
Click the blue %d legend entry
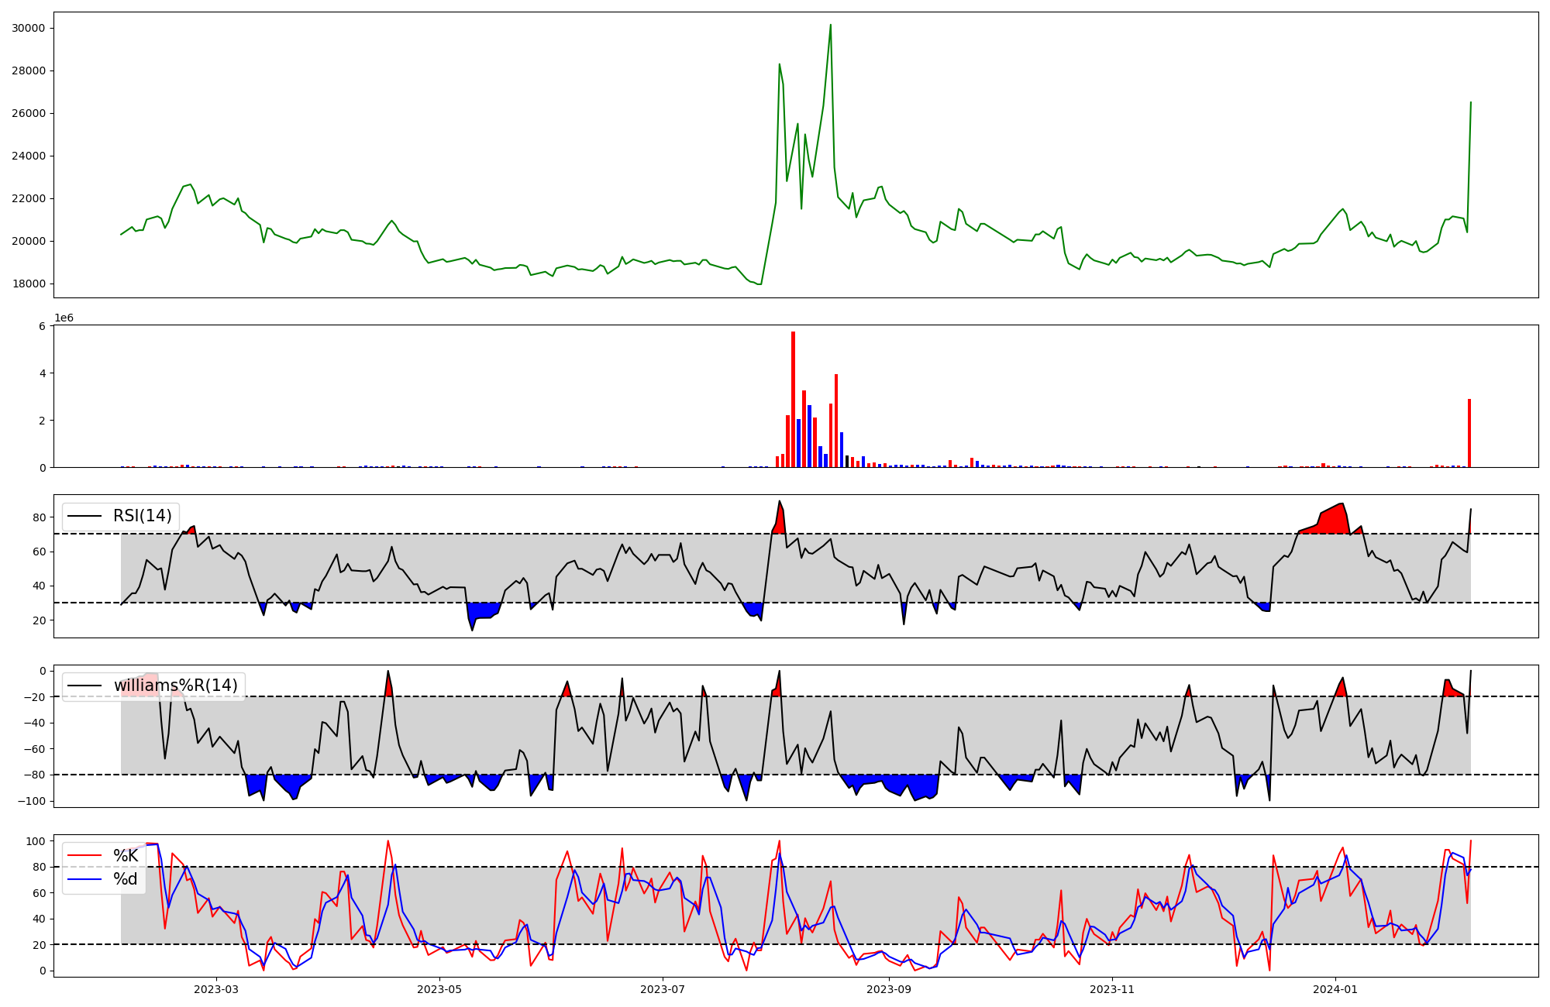click(x=125, y=879)
